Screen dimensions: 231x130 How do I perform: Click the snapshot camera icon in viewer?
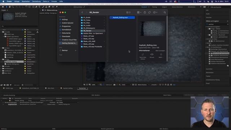[114, 85]
